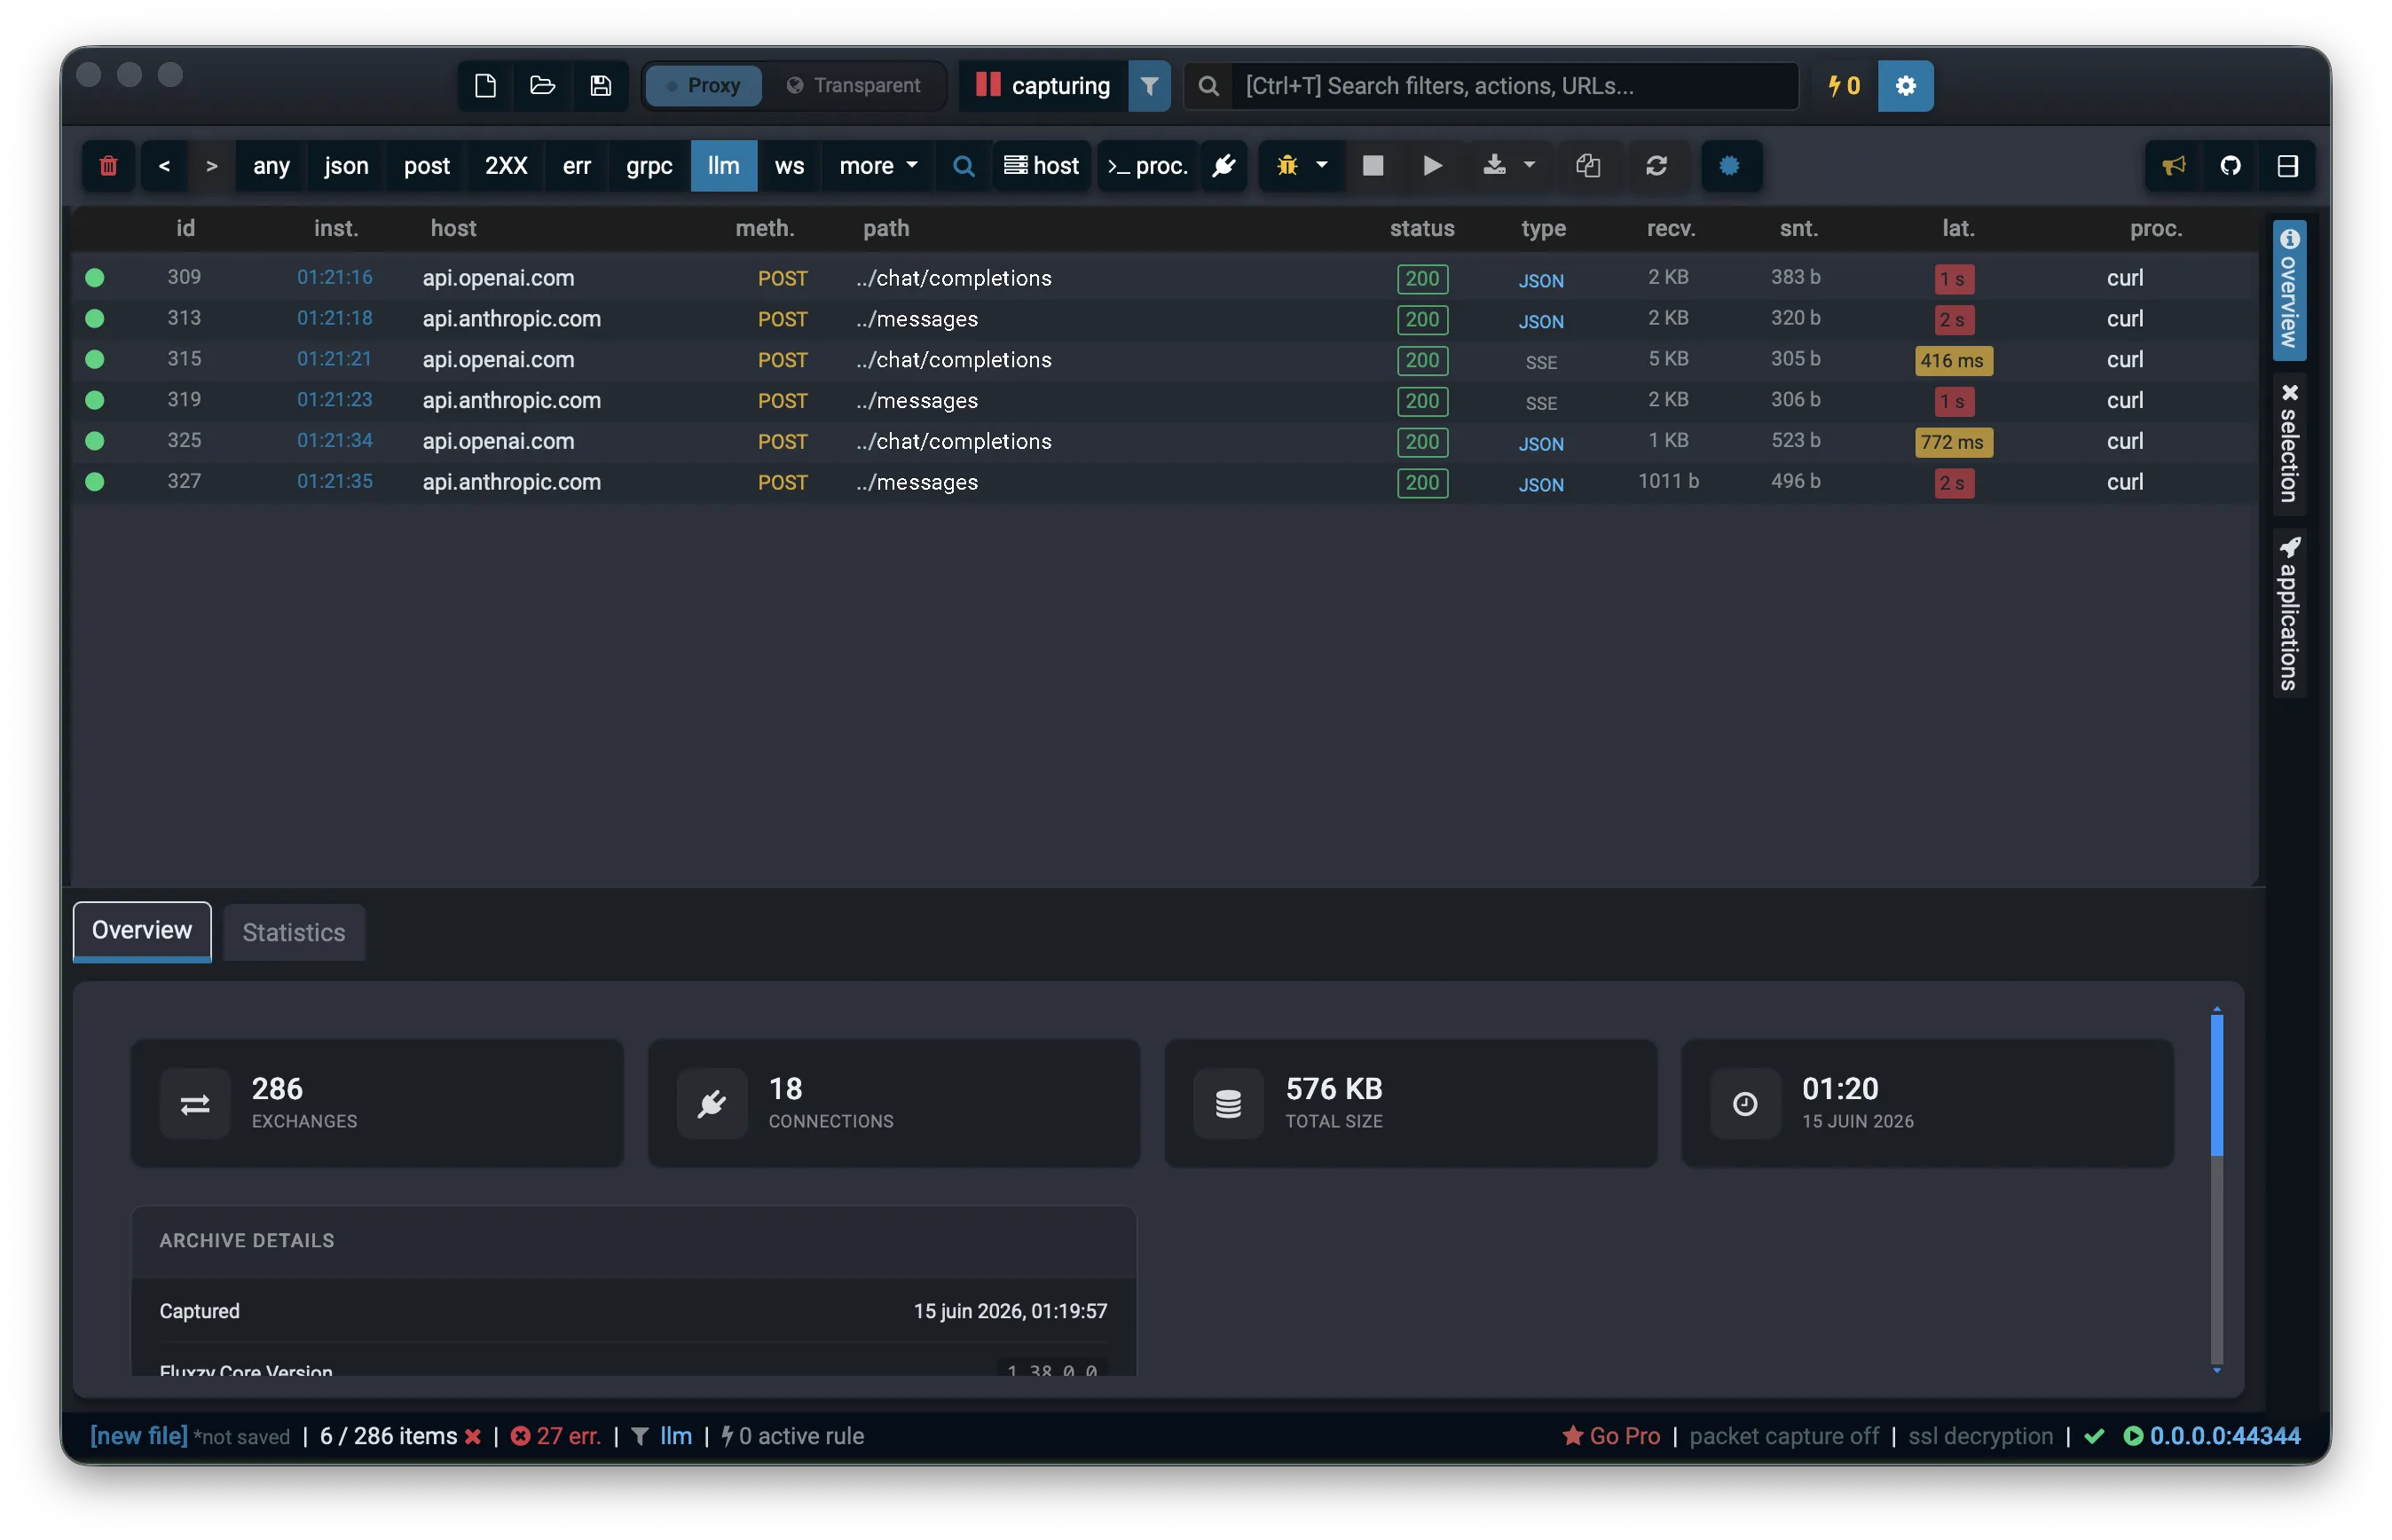2392x1540 pixels.
Task: Select exchange row 313 api.anthropic.com
Action: click(1164, 319)
